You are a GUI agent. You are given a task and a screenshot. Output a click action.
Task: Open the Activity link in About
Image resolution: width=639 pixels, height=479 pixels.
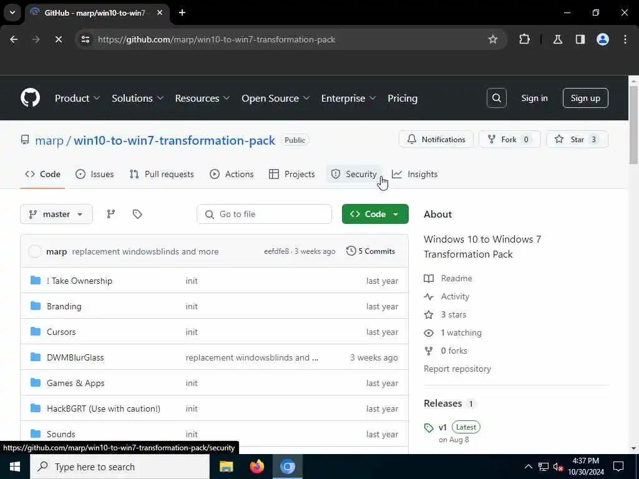click(x=447, y=296)
